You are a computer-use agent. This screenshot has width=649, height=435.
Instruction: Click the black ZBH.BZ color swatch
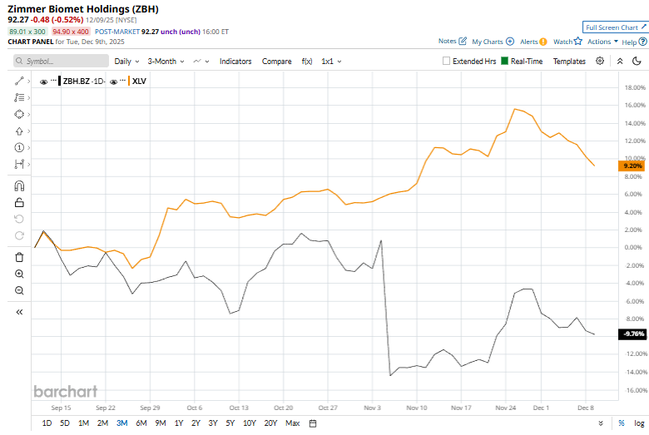60,82
